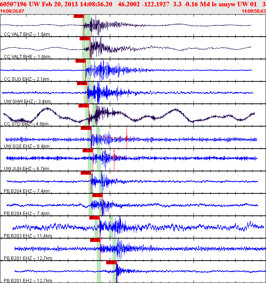Click the iPc0 pick flag on SUG EHZ trace

coord(81,61)
